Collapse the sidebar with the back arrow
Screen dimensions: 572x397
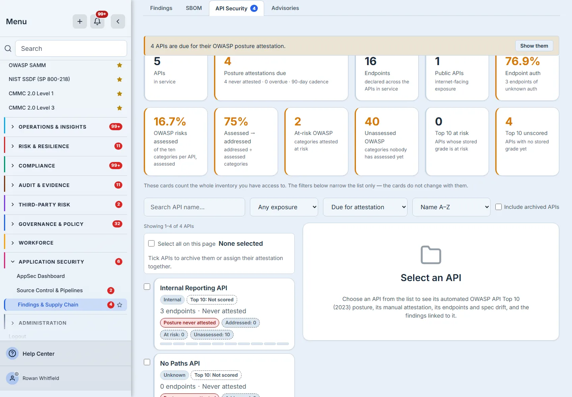[118, 21]
